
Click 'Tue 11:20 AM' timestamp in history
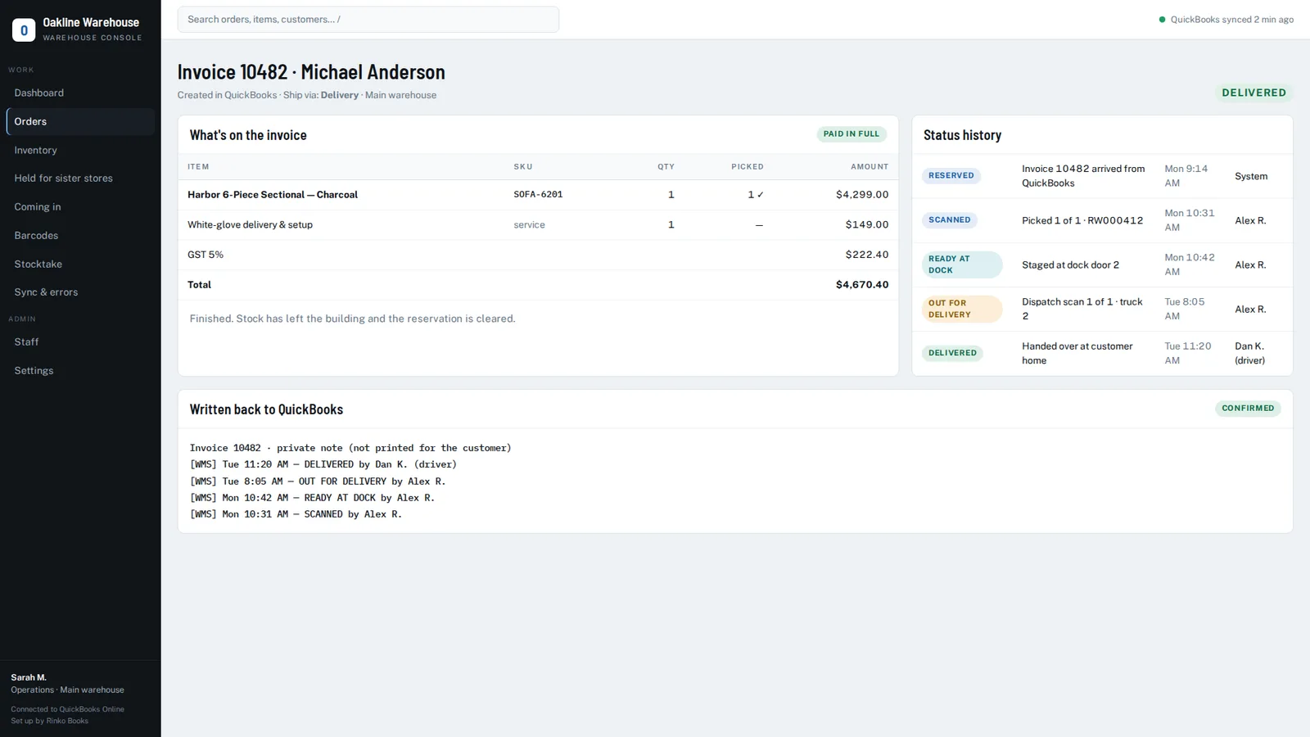pyautogui.click(x=1188, y=353)
